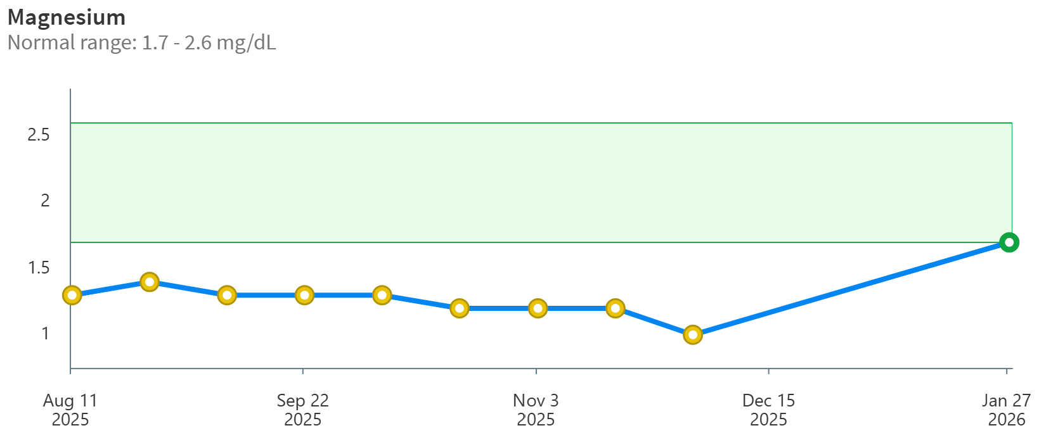Click the Magnesium chart title
1046x447 pixels.
[x=67, y=17]
